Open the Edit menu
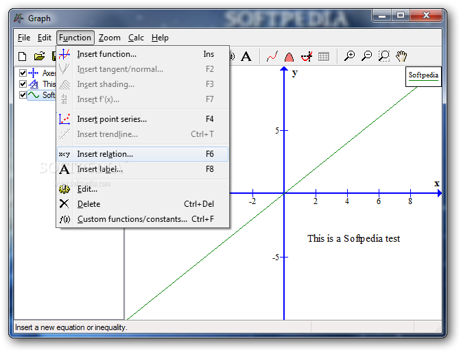 pyautogui.click(x=45, y=38)
